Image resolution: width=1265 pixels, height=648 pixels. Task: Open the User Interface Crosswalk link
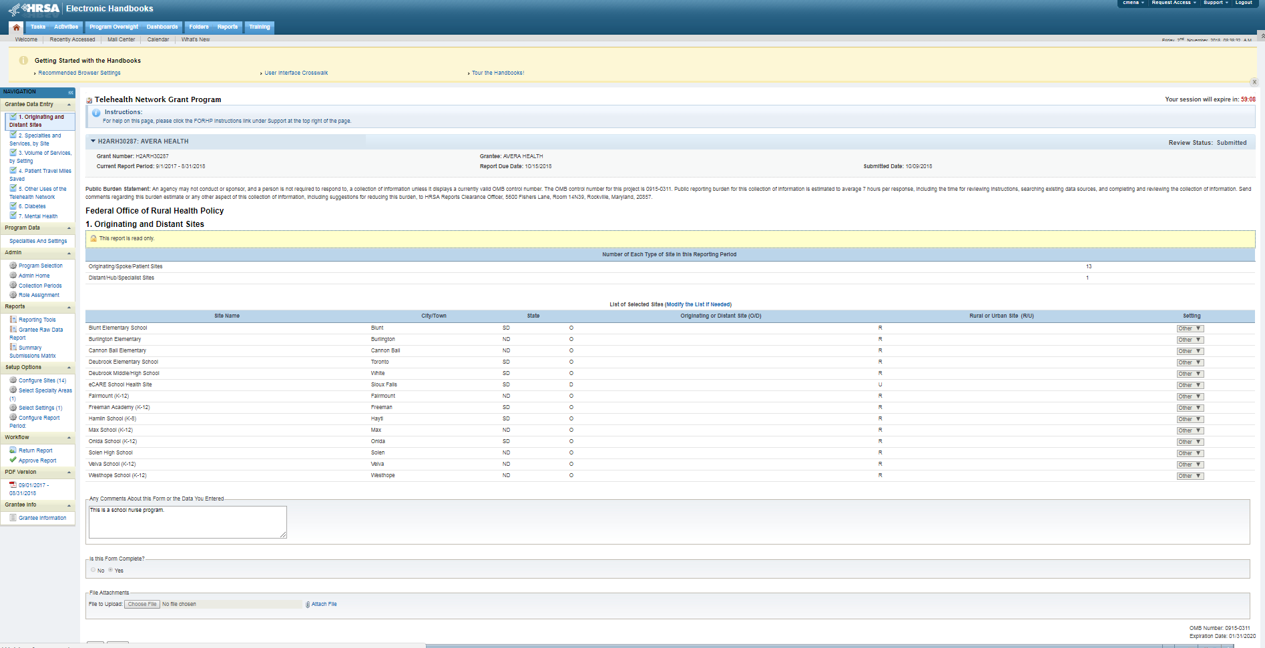[296, 73]
